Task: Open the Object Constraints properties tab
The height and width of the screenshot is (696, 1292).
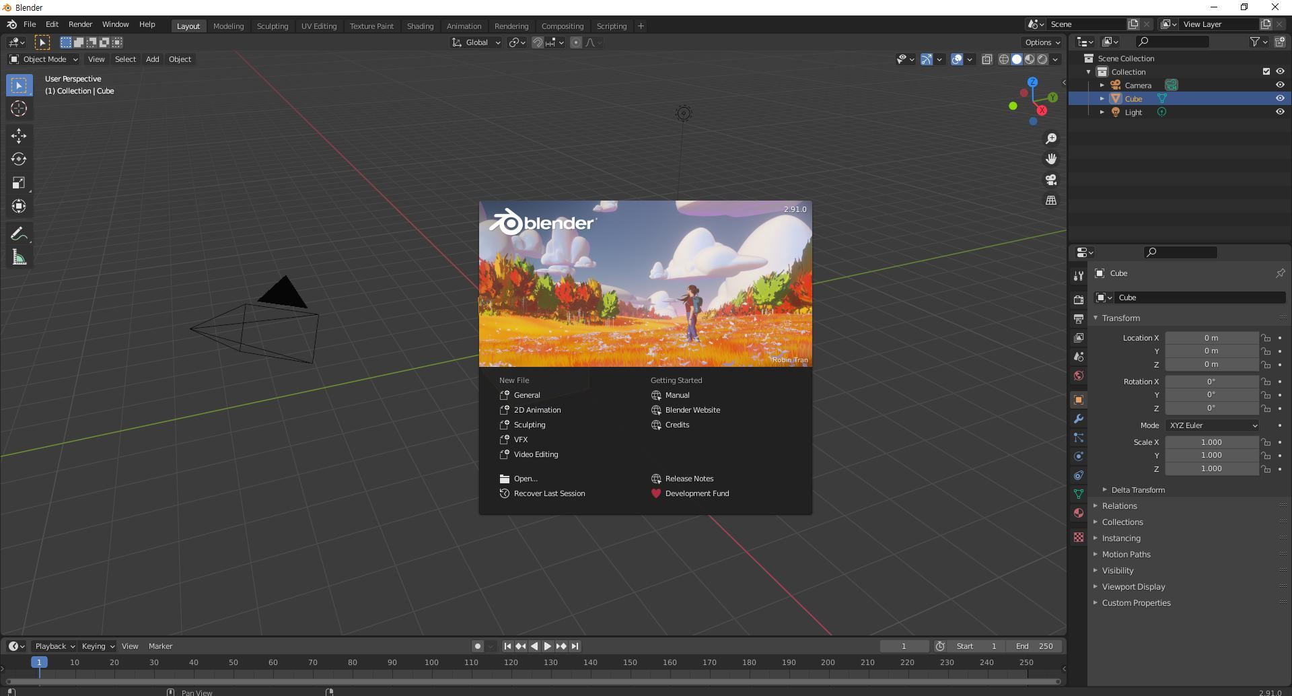Action: point(1079,475)
